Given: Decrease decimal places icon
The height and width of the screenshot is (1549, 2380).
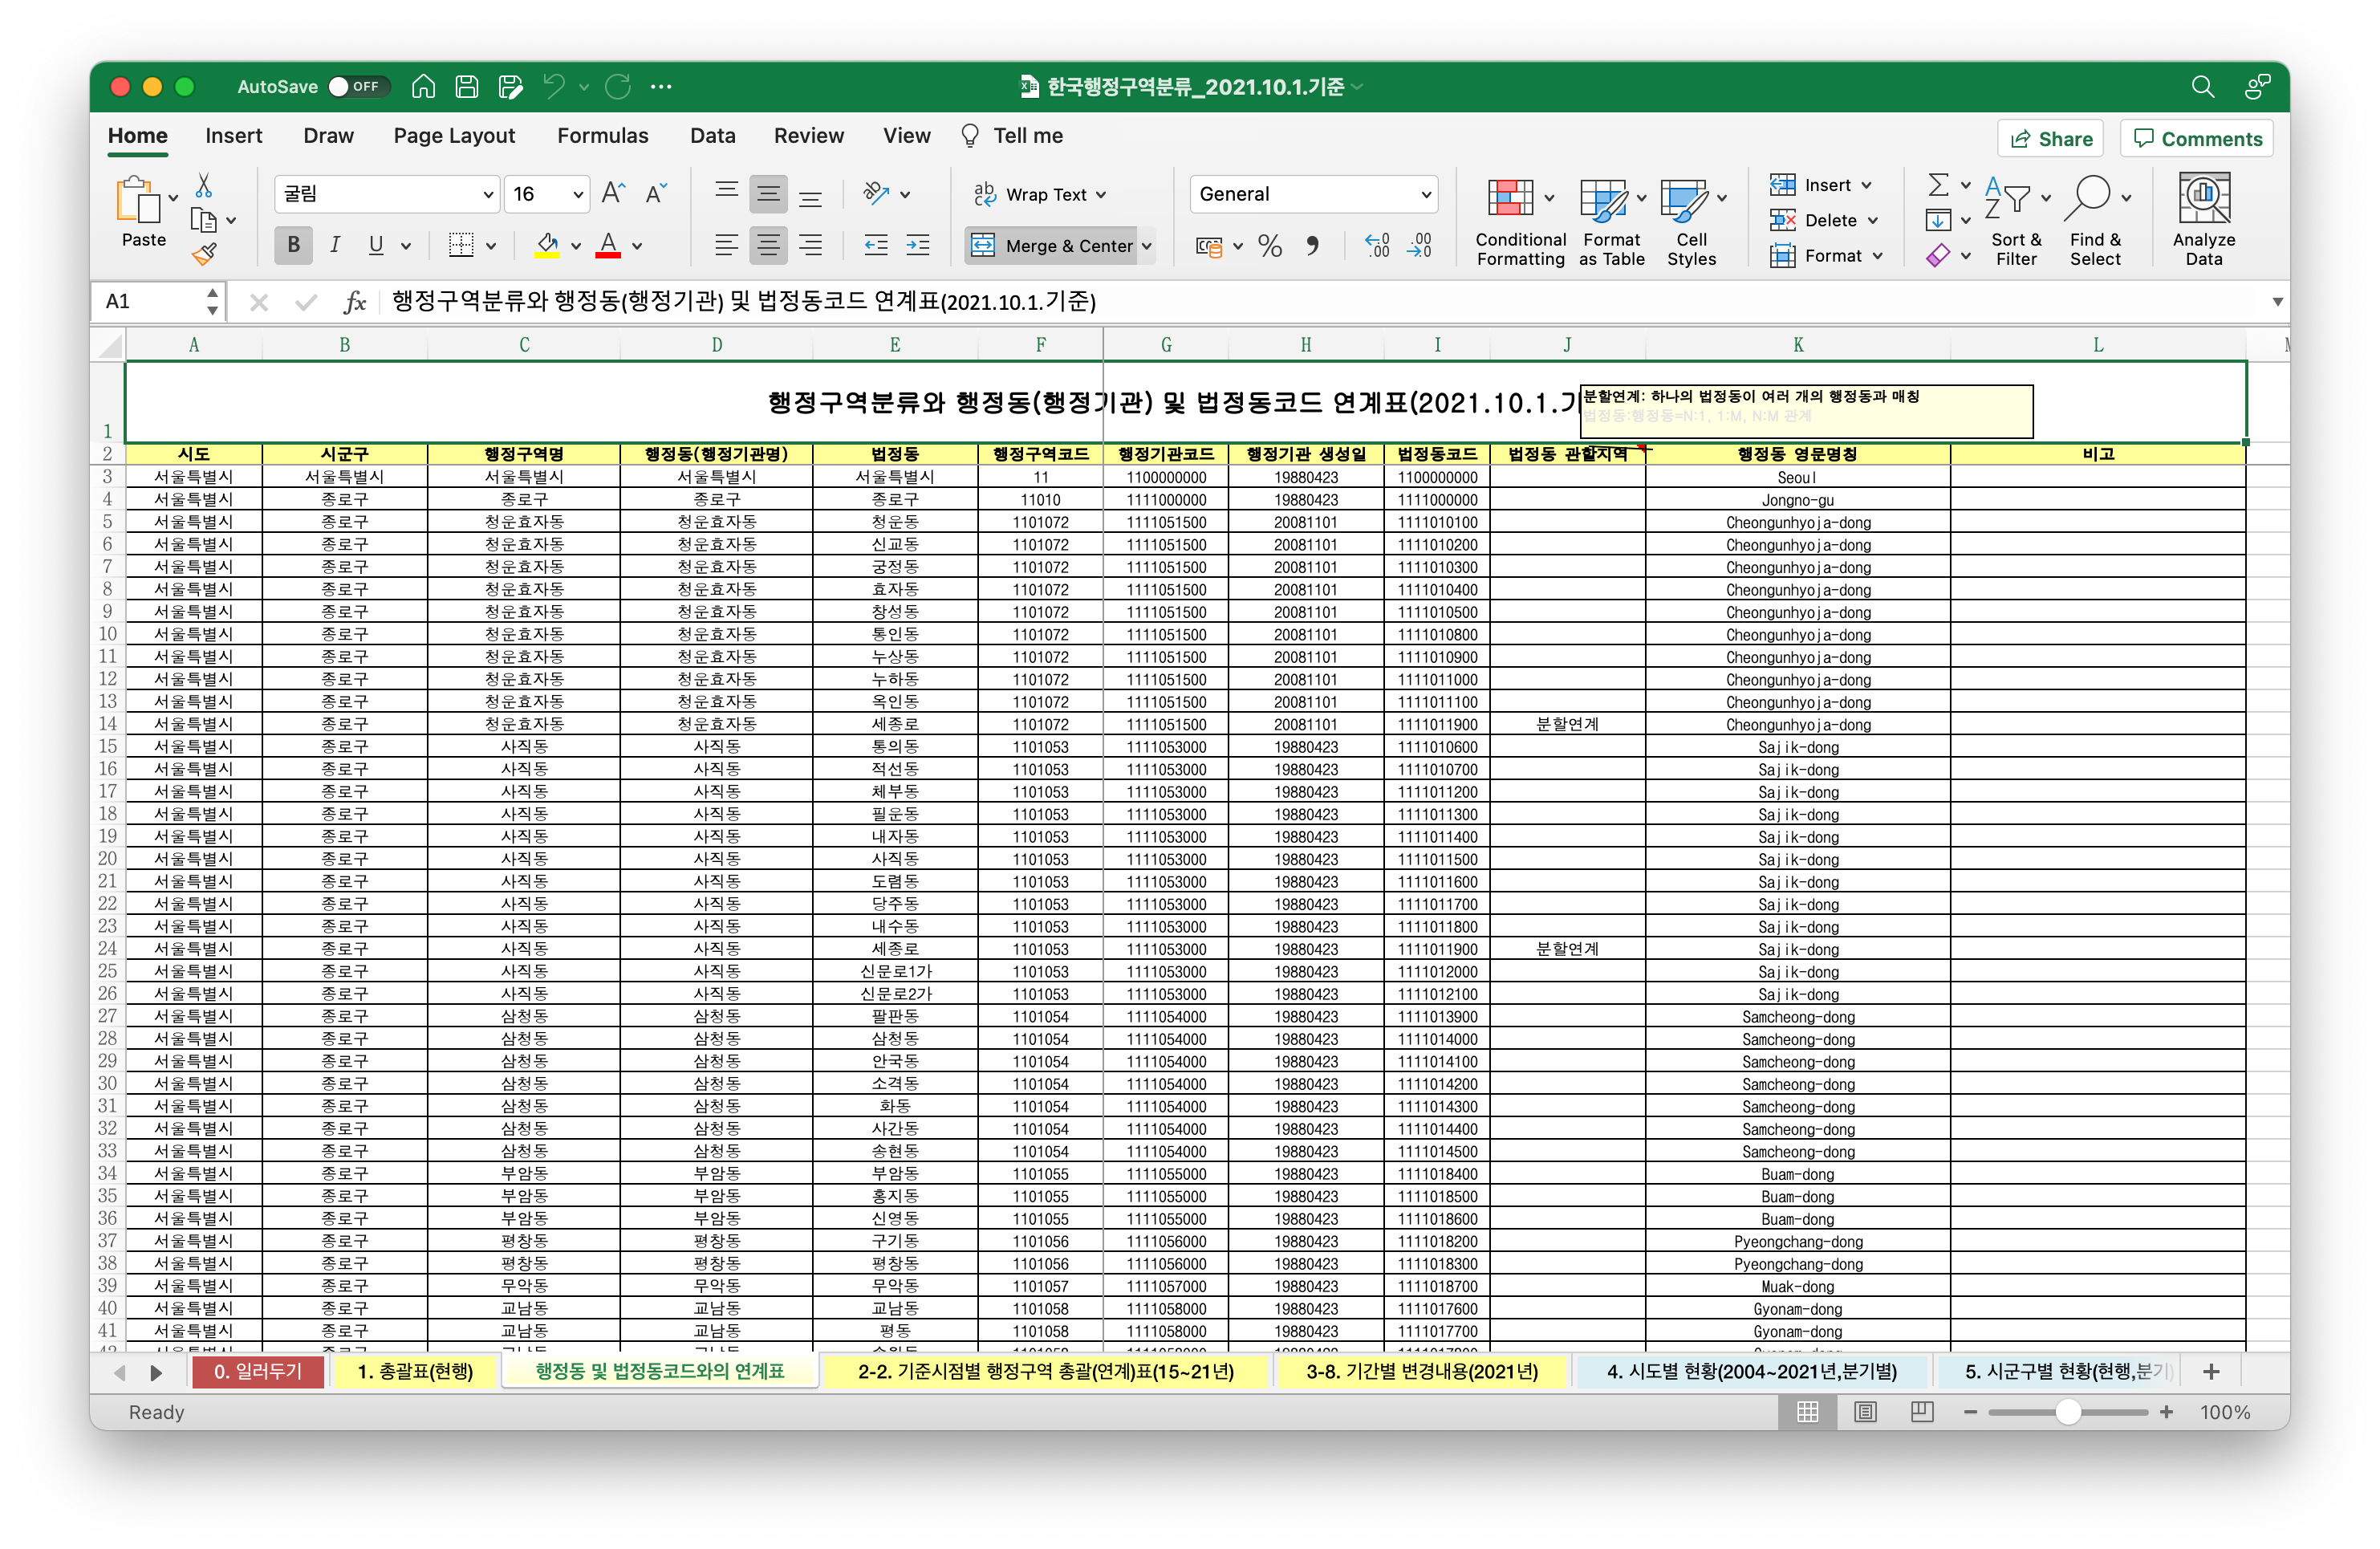Looking at the screenshot, I should click(1420, 245).
